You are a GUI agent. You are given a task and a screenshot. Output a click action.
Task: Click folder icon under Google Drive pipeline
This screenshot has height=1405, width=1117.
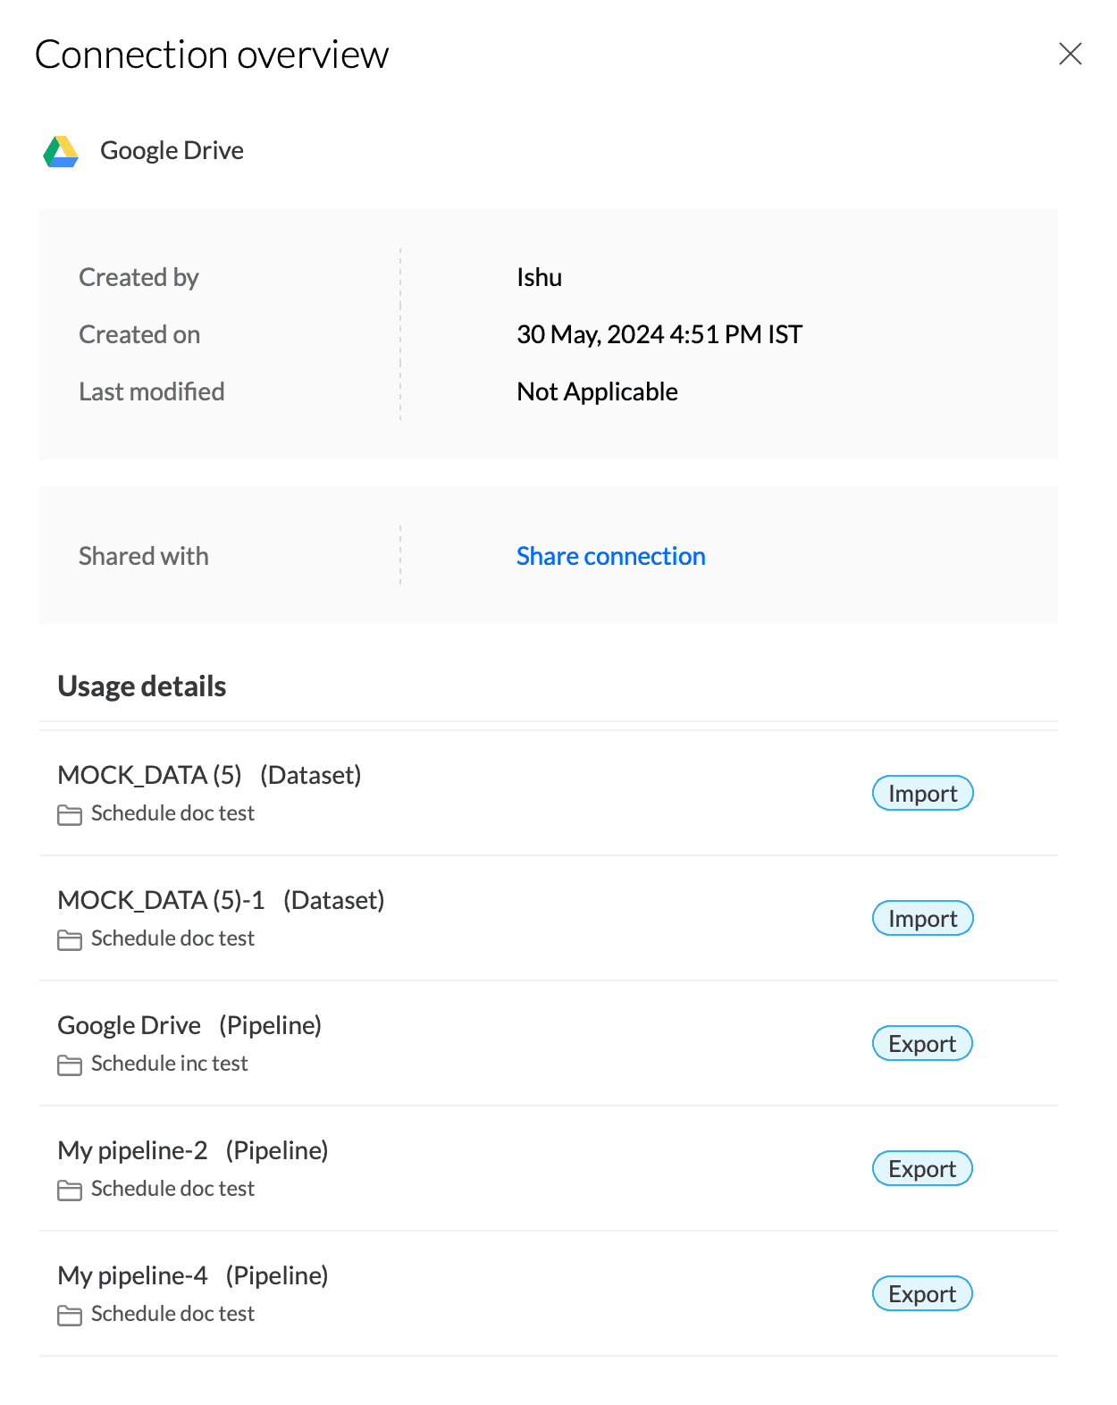click(69, 1064)
